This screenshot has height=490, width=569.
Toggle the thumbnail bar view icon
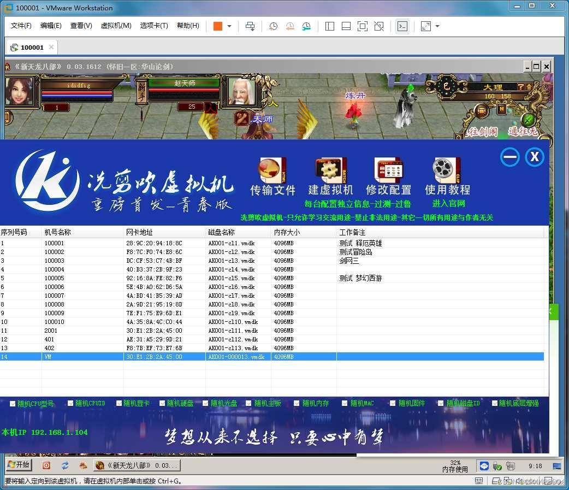346,26
